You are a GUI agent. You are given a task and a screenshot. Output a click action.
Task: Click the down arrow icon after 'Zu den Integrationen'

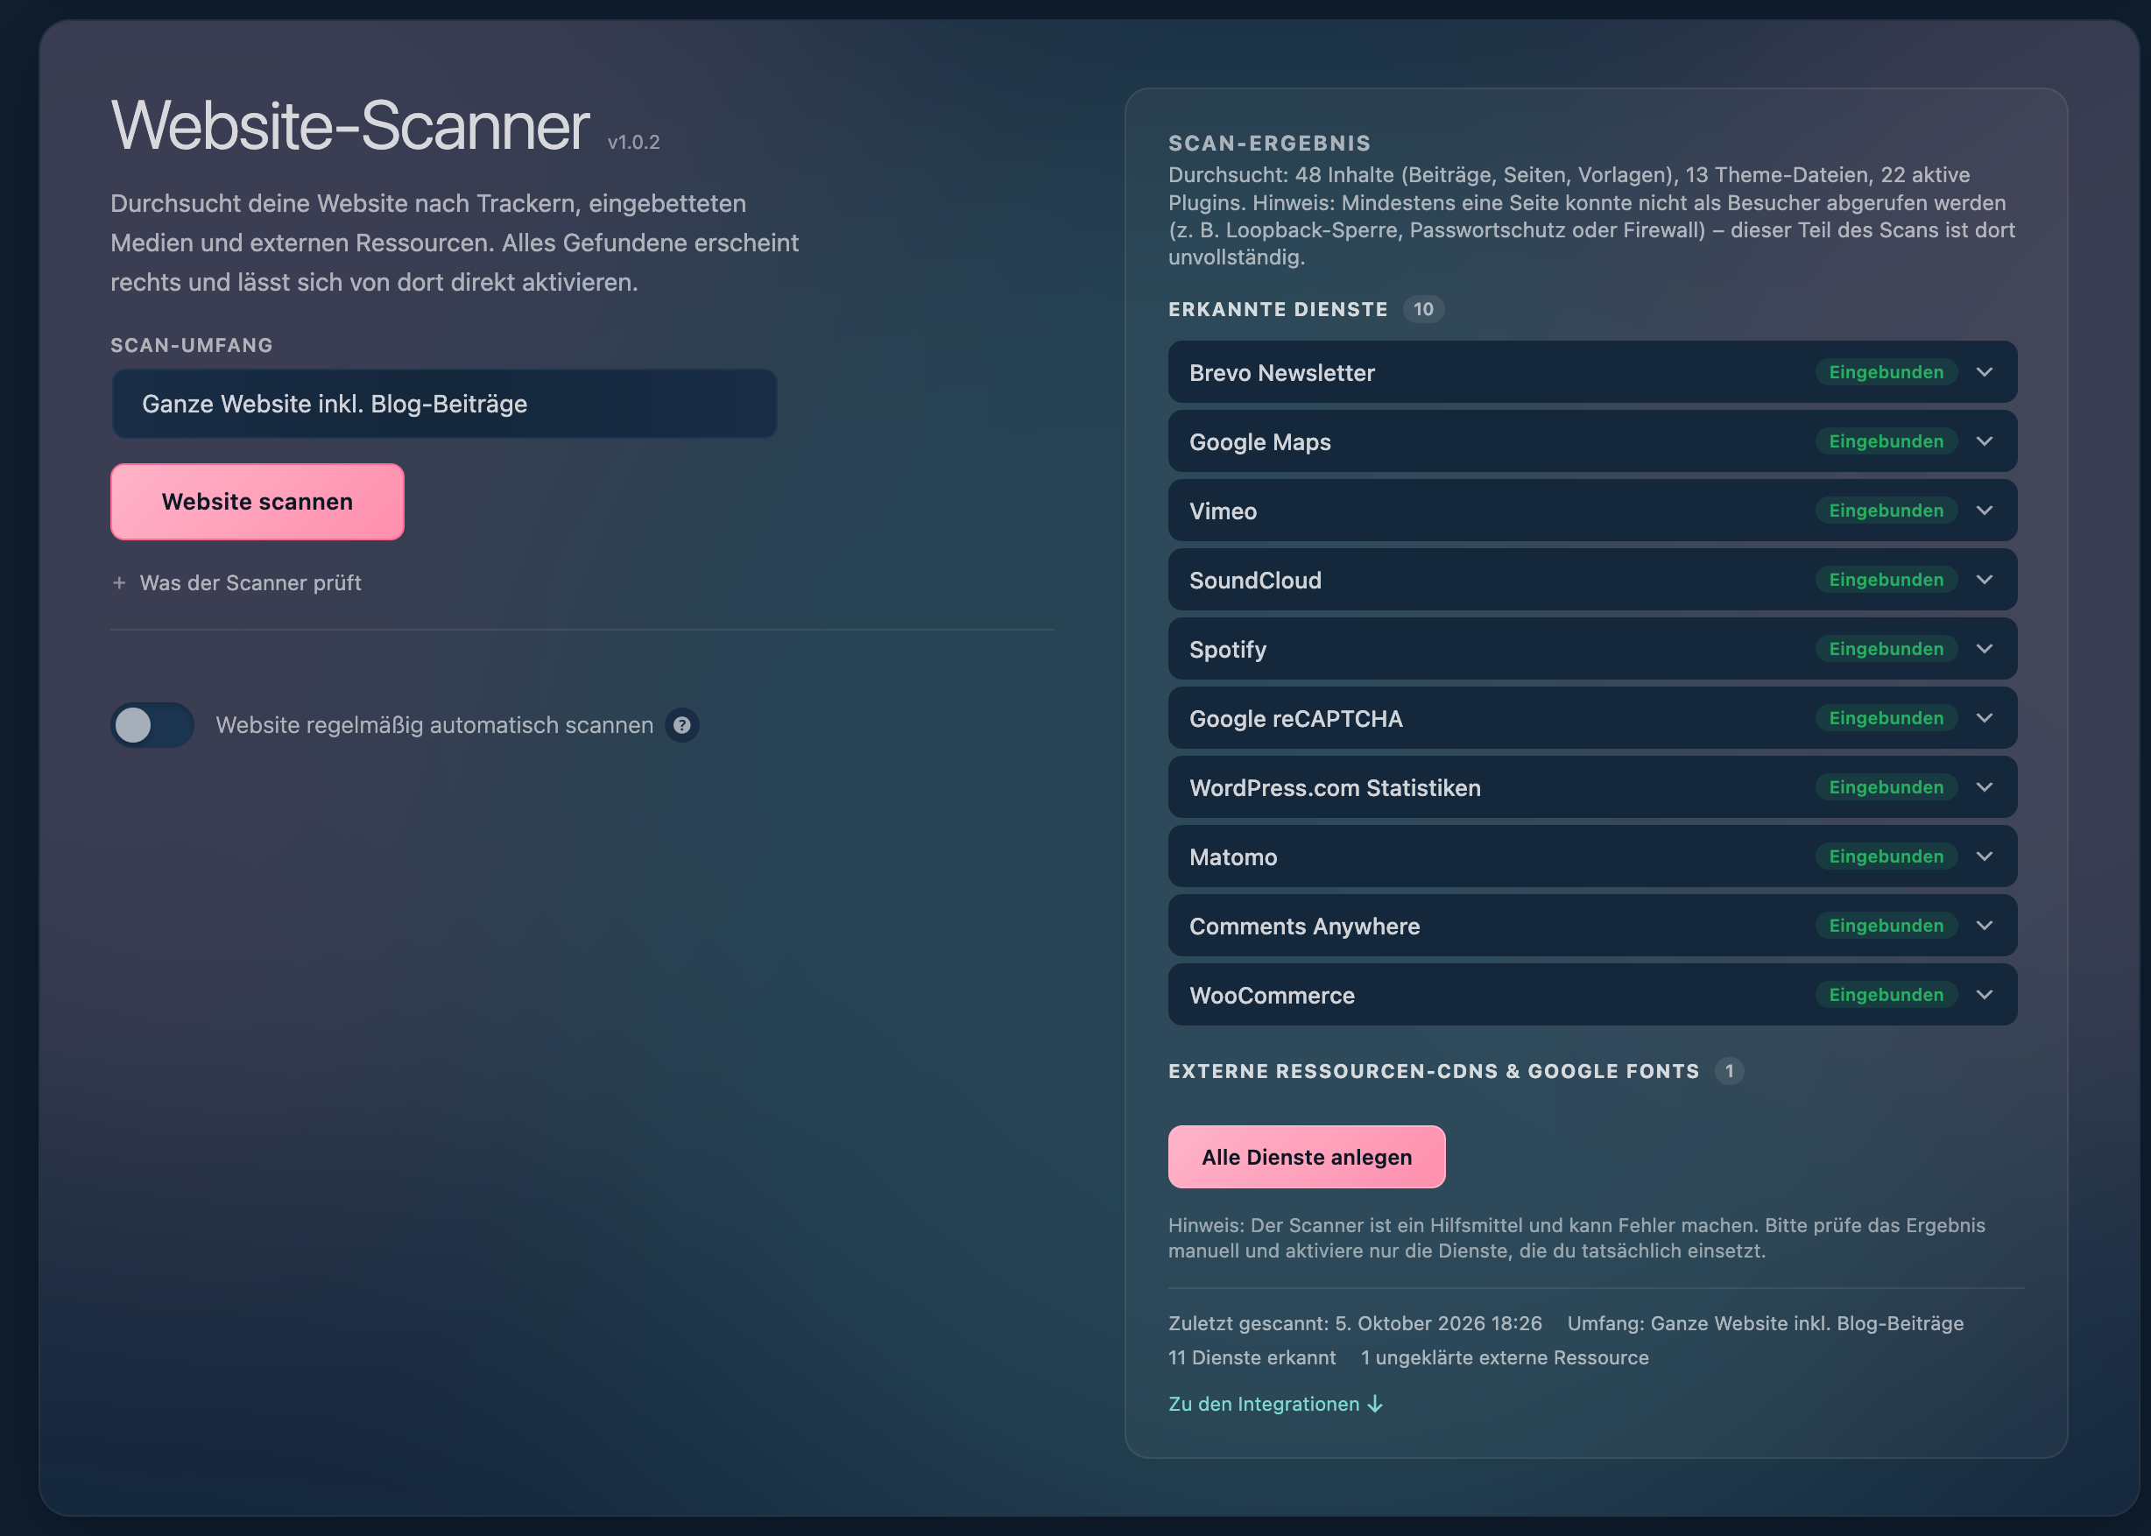tap(1375, 1404)
